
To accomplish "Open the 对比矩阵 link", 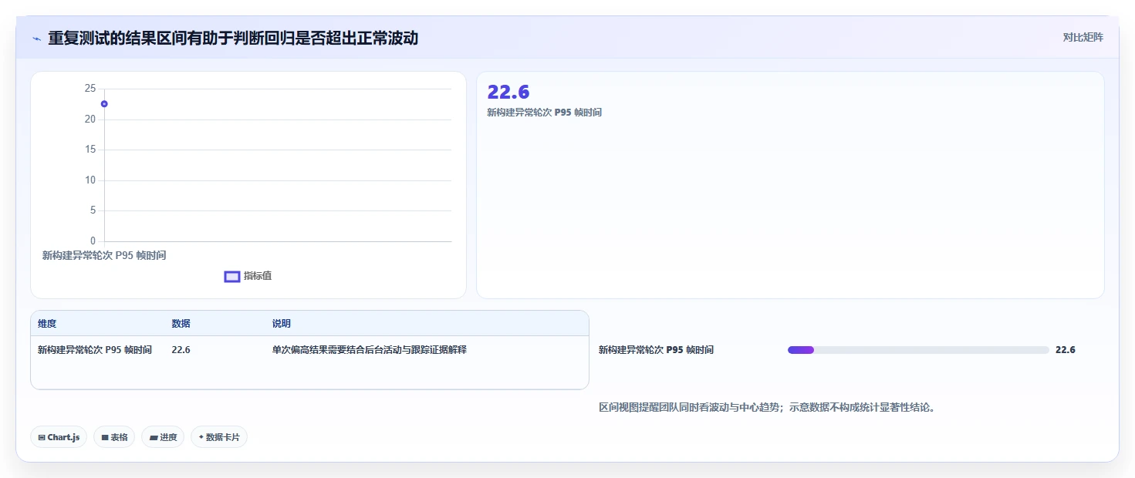I will [x=1083, y=37].
